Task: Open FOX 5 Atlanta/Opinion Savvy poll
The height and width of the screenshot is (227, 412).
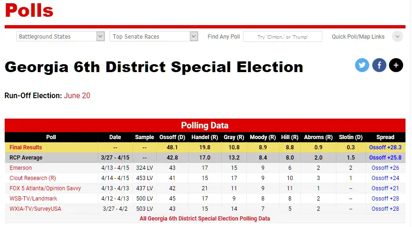Action: pyautogui.click(x=45, y=188)
